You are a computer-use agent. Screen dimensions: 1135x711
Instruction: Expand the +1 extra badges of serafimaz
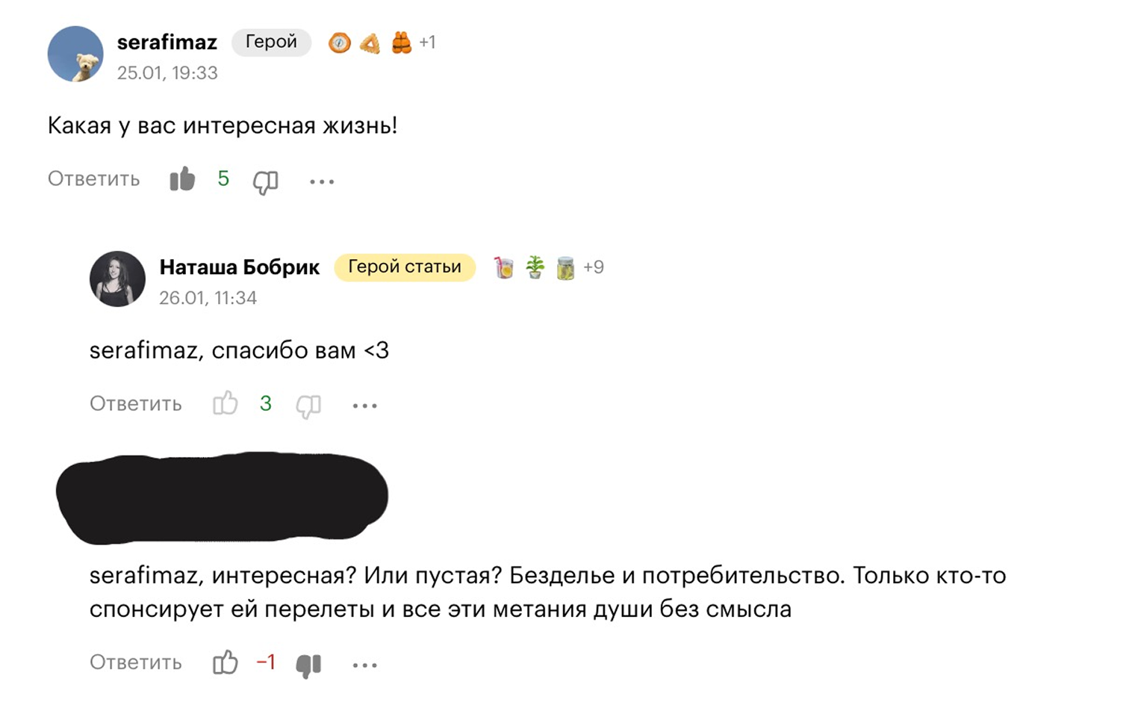(427, 43)
